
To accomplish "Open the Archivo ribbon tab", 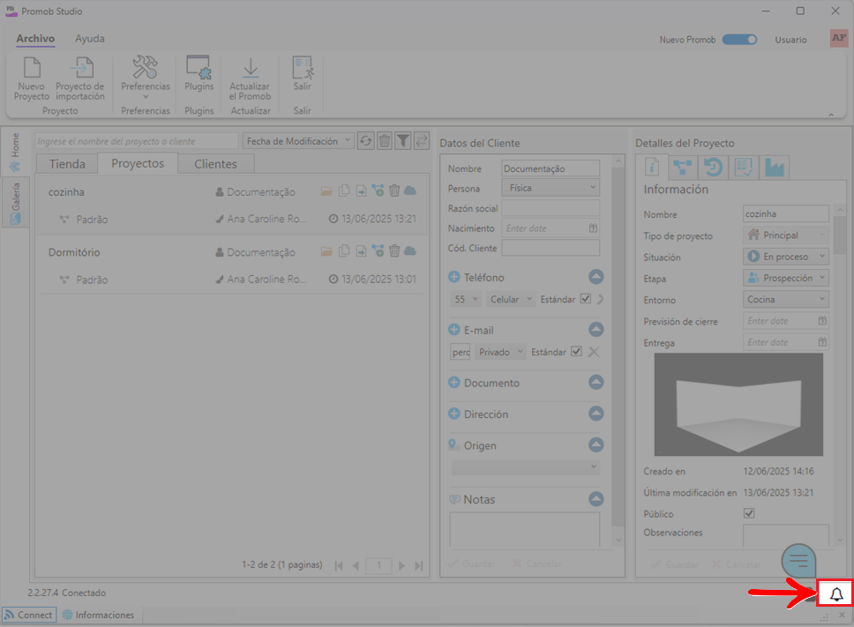I will pyautogui.click(x=35, y=39).
